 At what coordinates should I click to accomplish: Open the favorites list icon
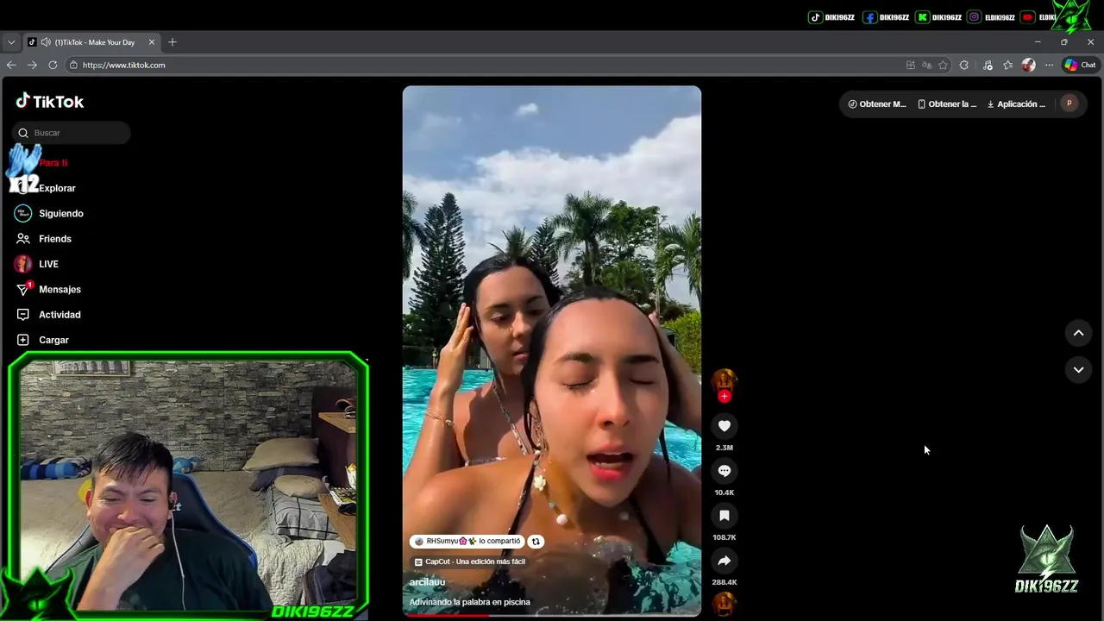pos(1007,65)
